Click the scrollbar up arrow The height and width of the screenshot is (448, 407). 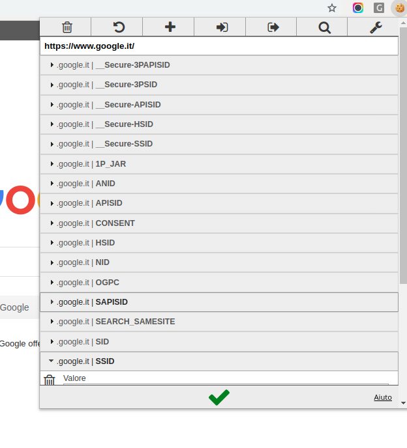pyautogui.click(x=403, y=23)
